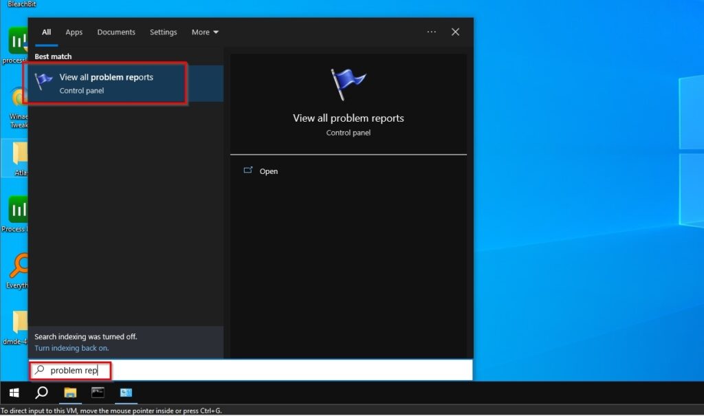
Task: Click the Windows Start button
Action: coord(14,393)
